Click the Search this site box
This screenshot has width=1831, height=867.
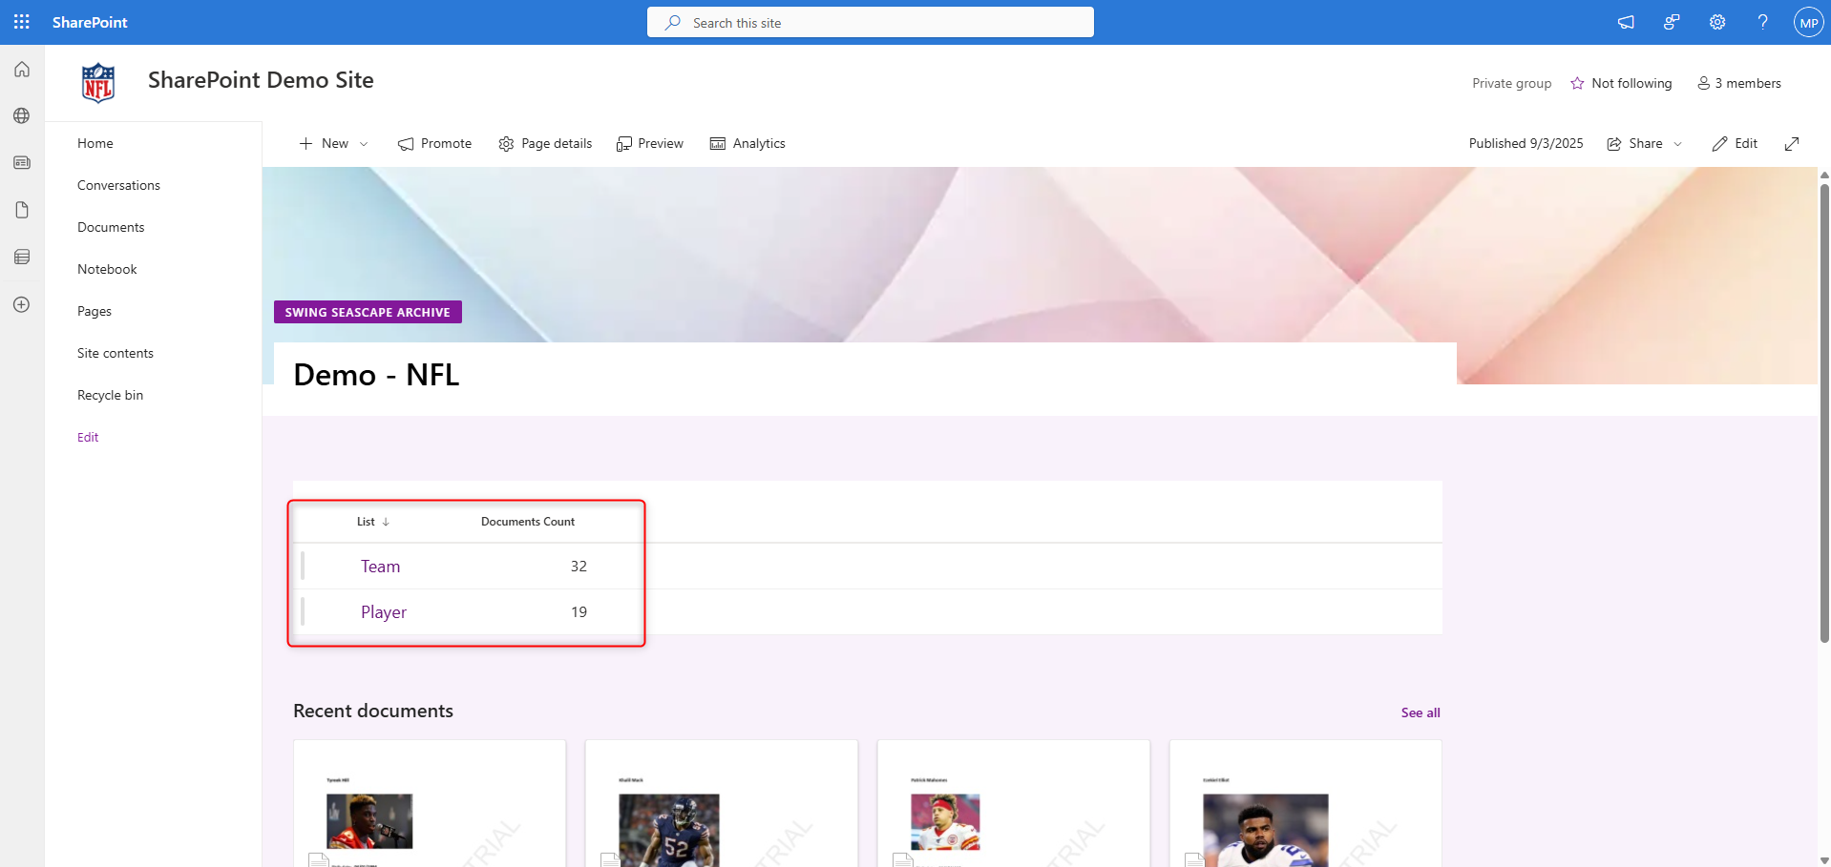[870, 23]
